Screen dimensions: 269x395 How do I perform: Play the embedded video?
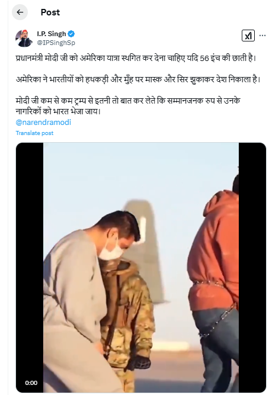141,267
